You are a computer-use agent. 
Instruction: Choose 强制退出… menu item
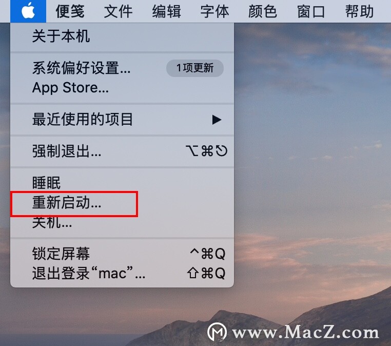pos(122,151)
